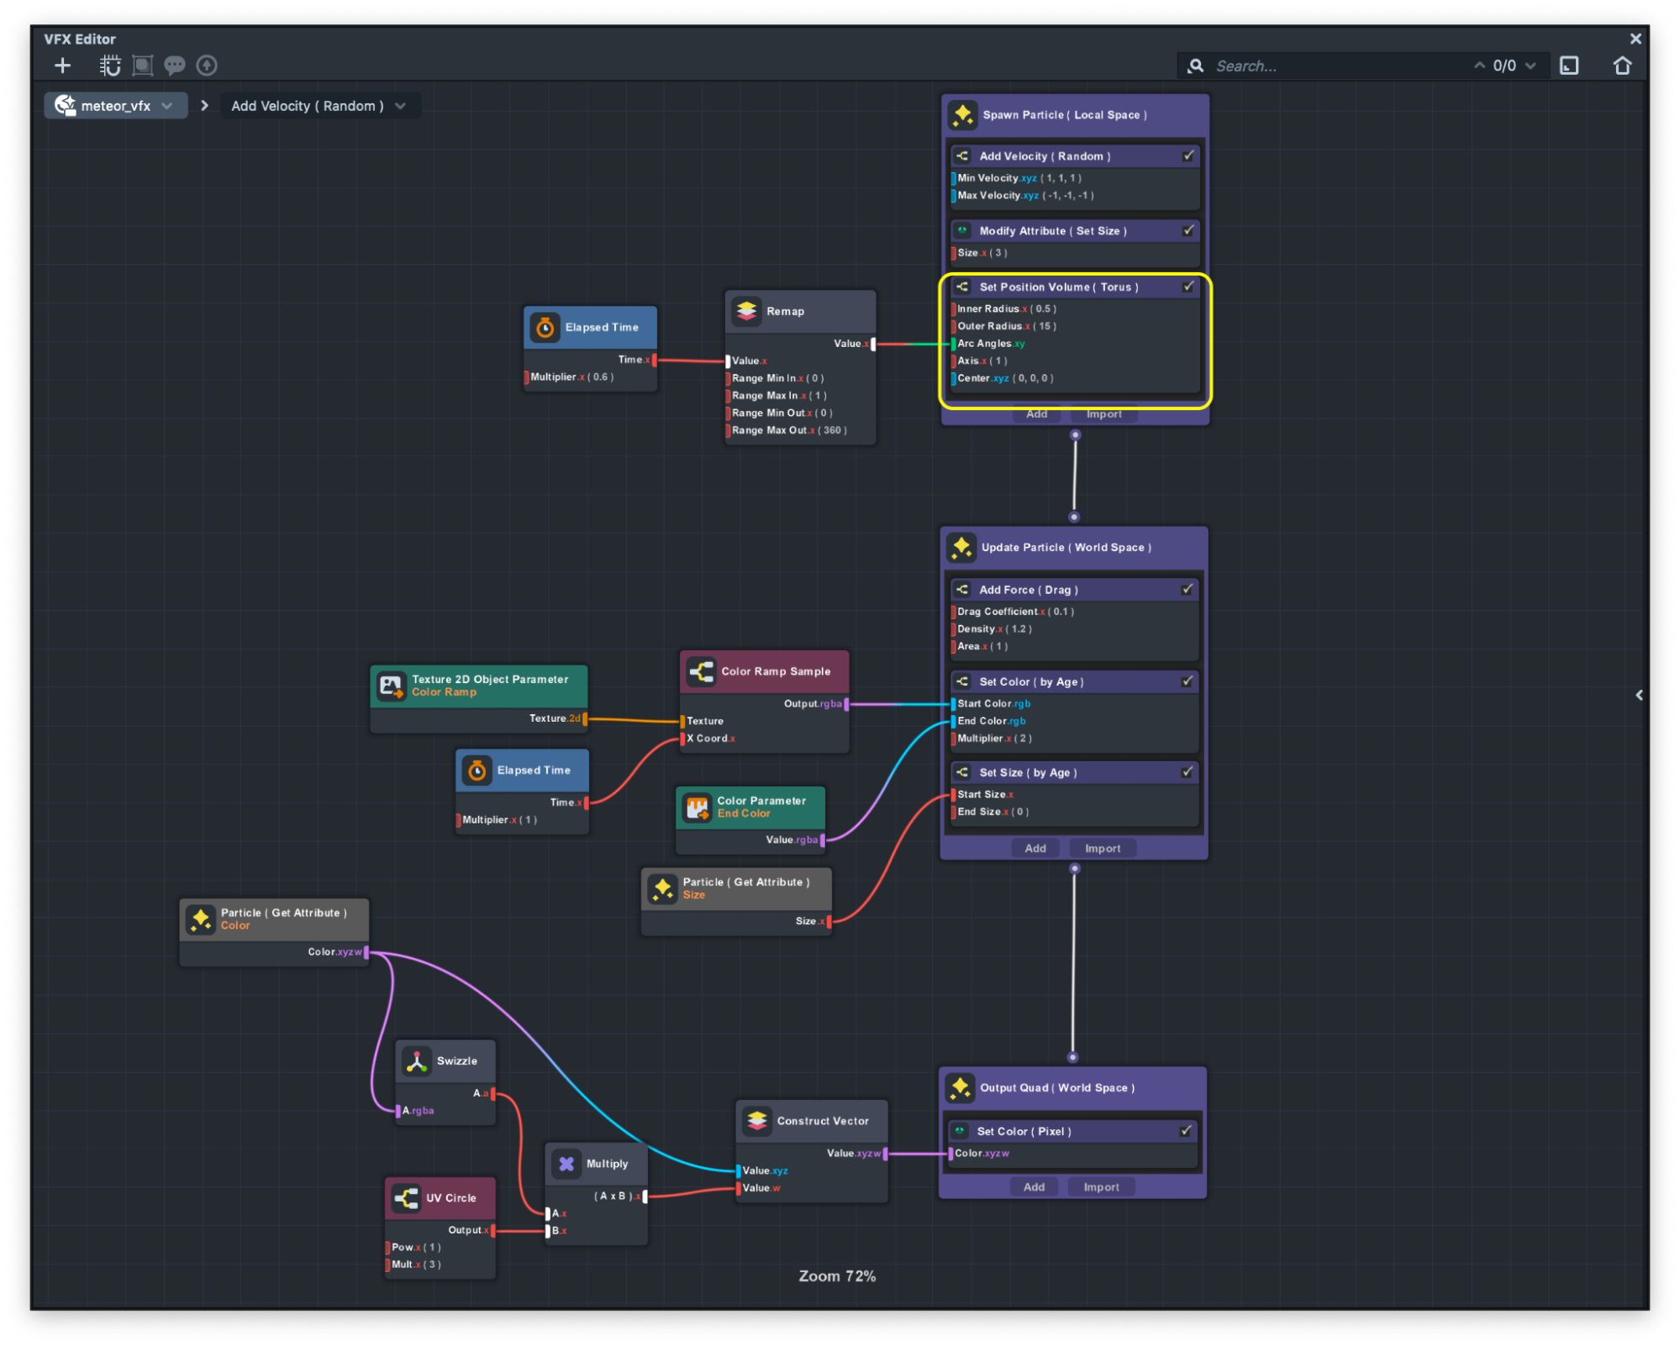
Task: Click the plus add node icon
Action: [62, 66]
